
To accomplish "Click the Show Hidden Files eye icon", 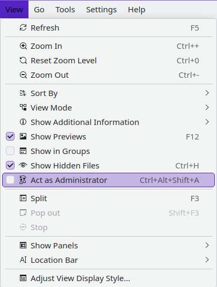I will pos(23,165).
